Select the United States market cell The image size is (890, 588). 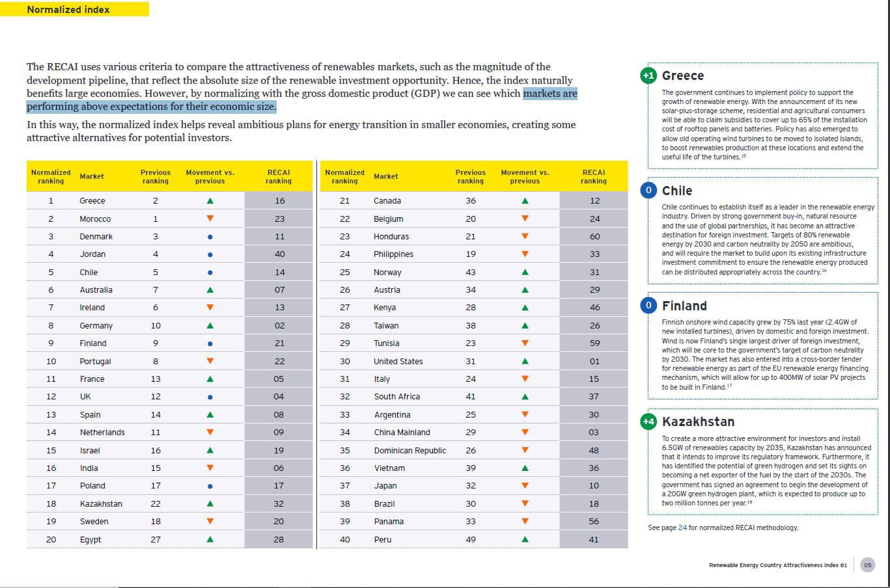(x=398, y=361)
